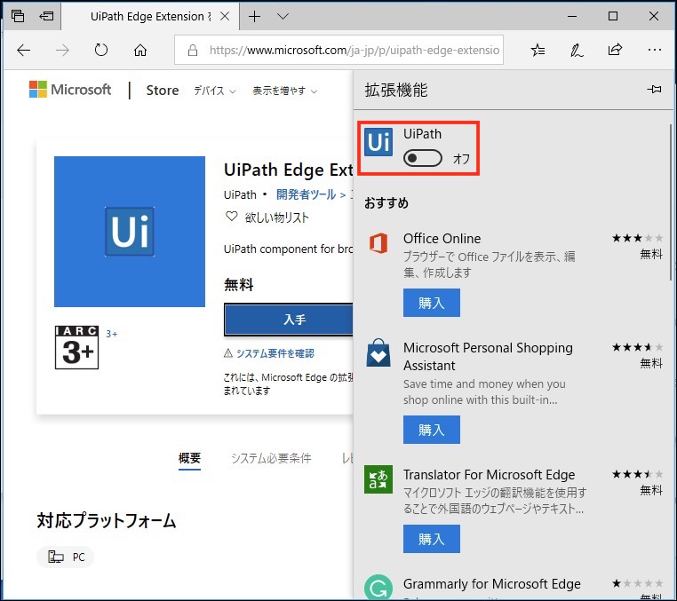Turn on the UiPath extension toggle
This screenshot has height=601, width=677.
coord(422,158)
